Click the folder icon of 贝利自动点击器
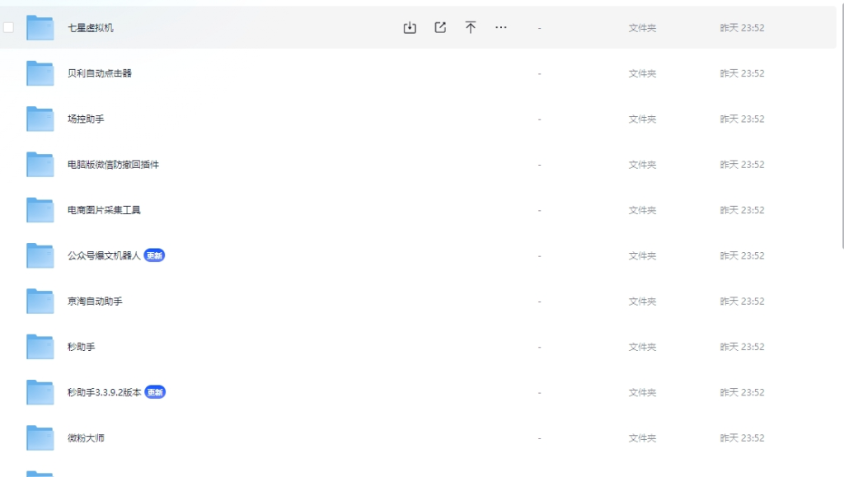844x477 pixels. [40, 73]
